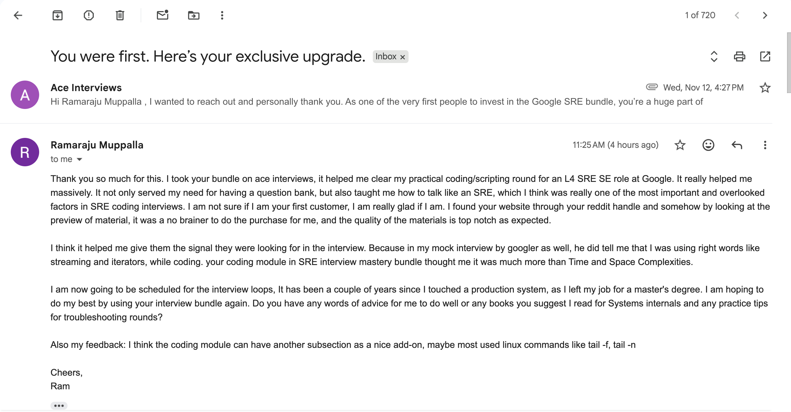Delete this conversation with trash icon
Image resolution: width=791 pixels, height=412 pixels.
(x=120, y=15)
